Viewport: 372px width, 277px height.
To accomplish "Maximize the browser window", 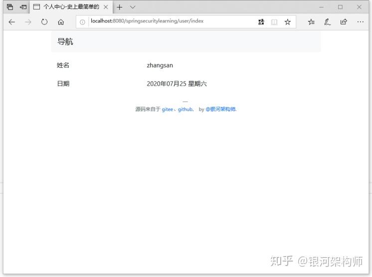I will coord(340,7).
